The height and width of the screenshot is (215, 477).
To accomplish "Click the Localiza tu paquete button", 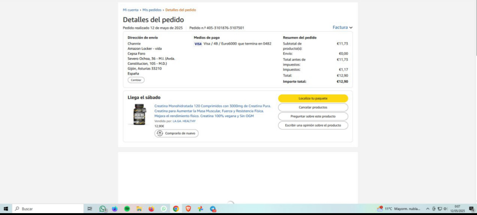I will point(313,99).
